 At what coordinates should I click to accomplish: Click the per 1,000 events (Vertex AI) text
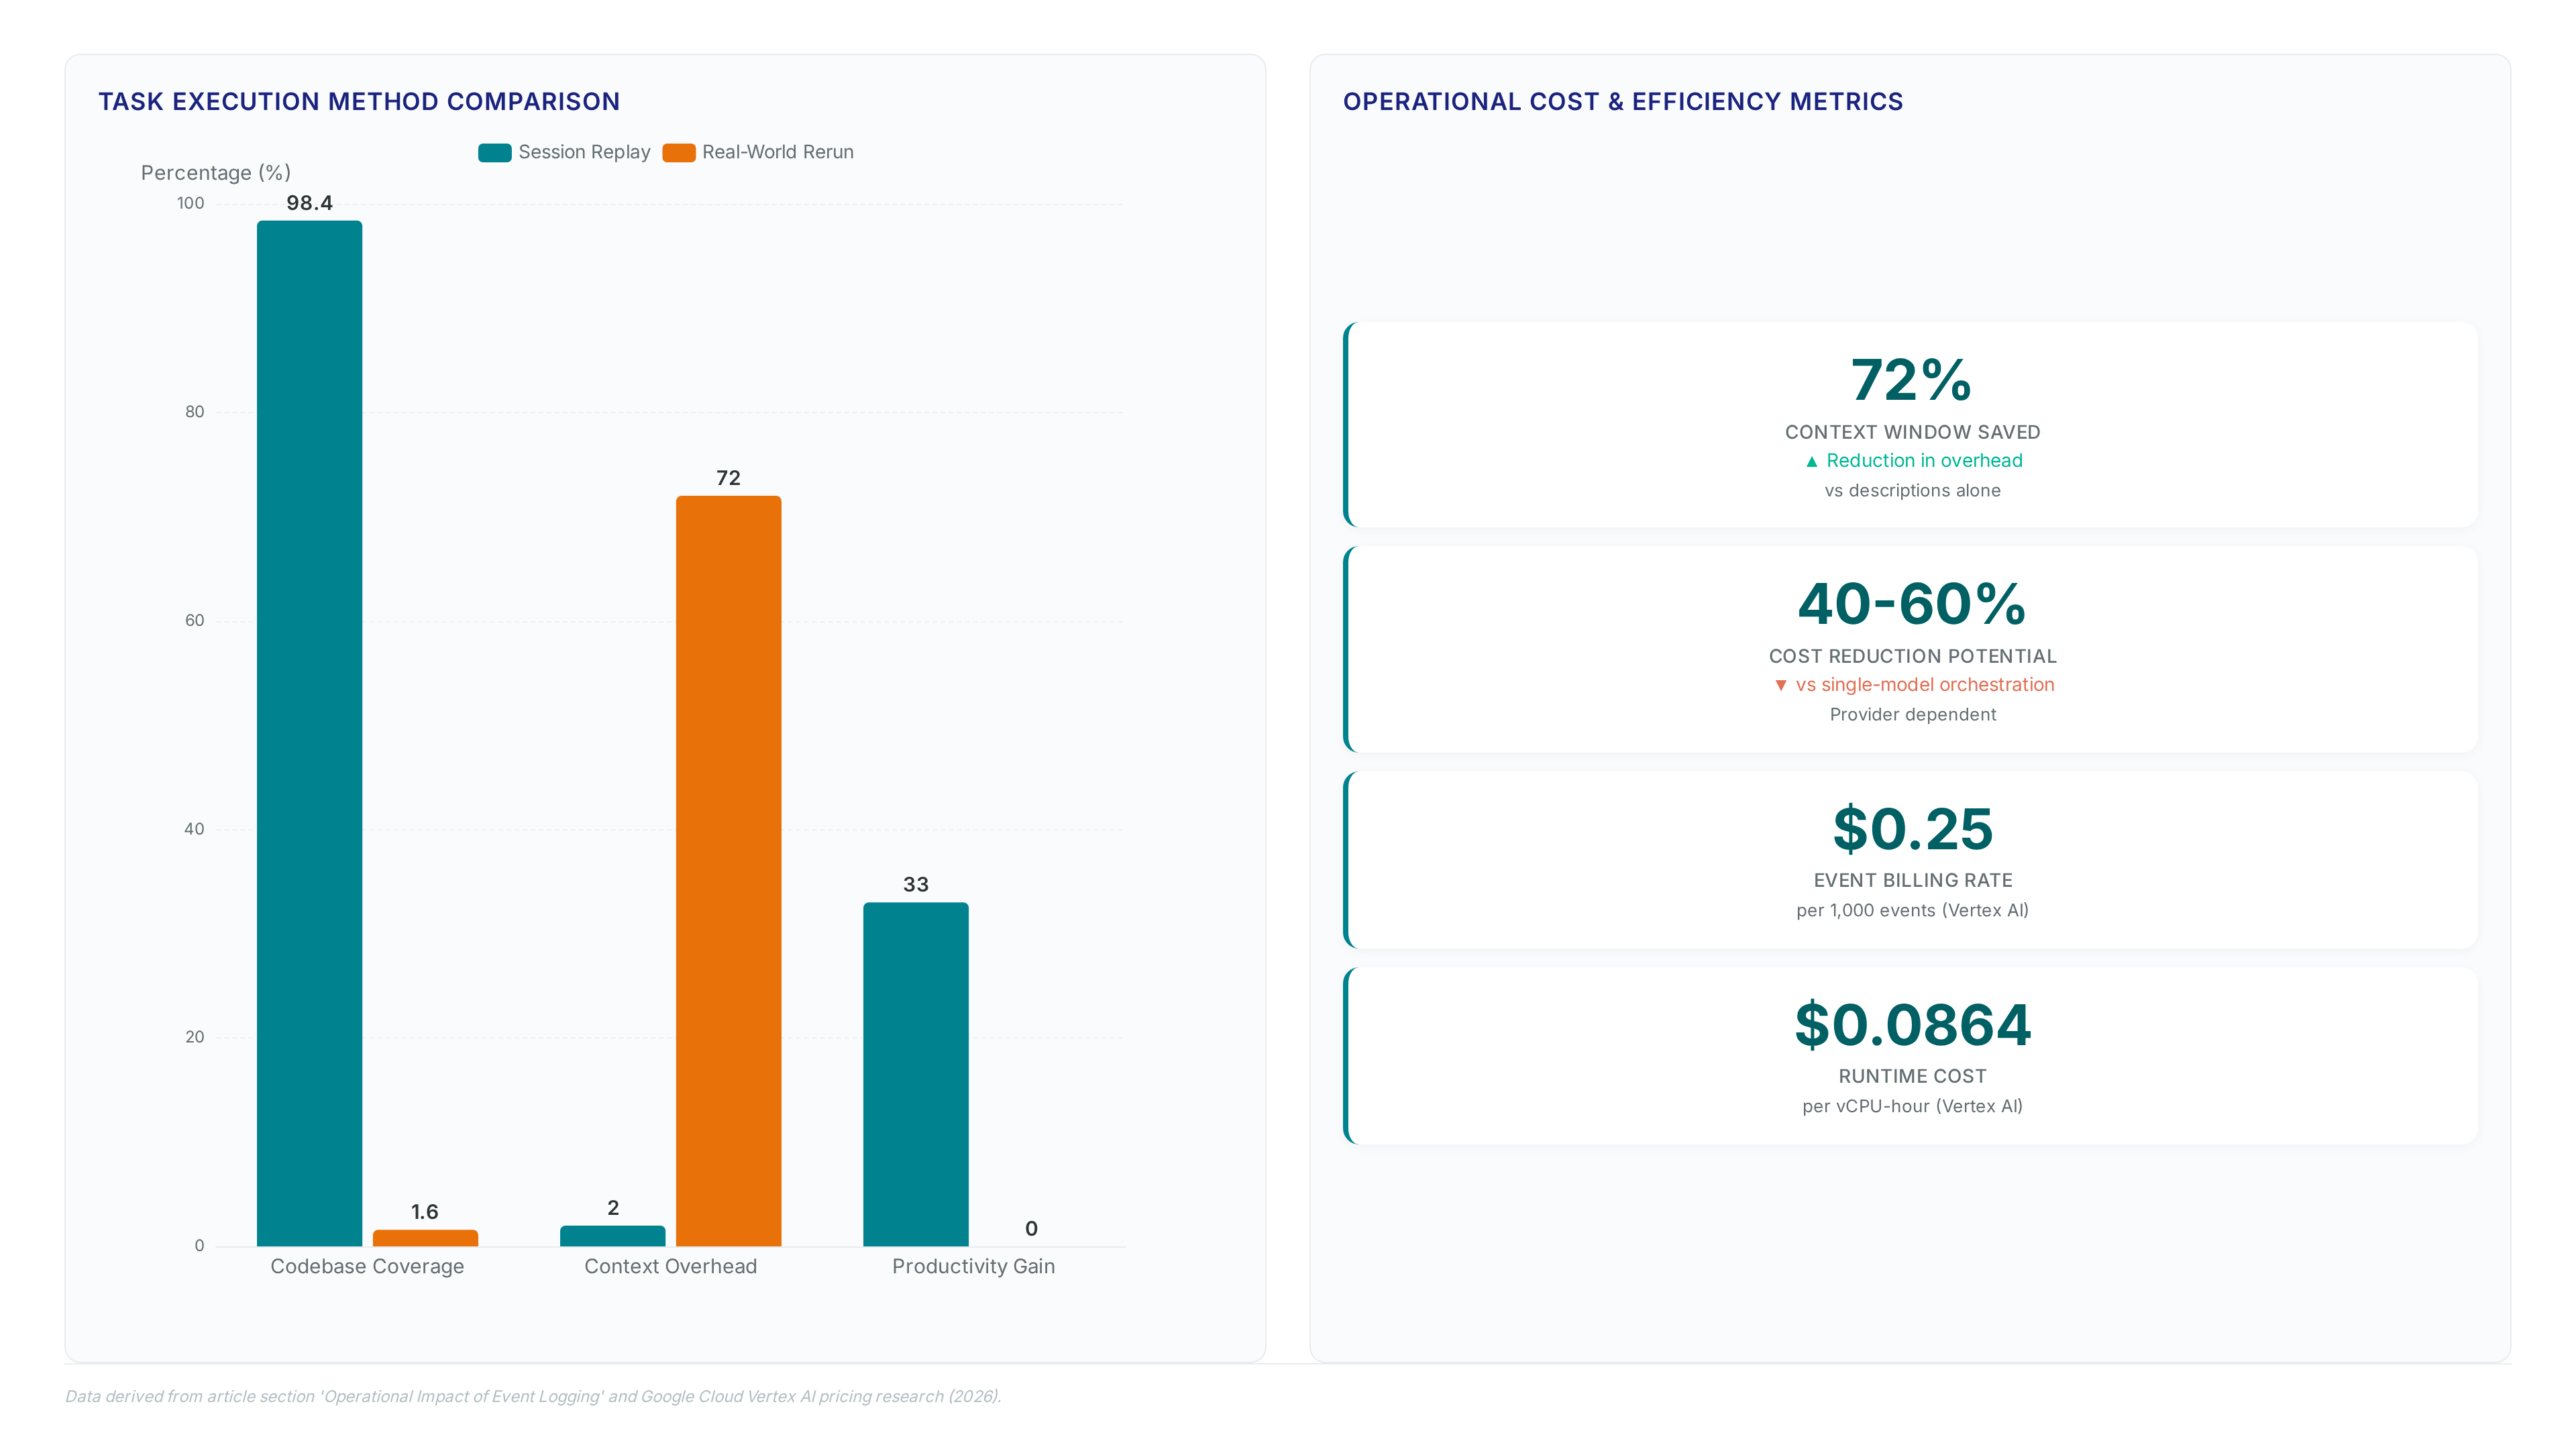click(x=1912, y=911)
